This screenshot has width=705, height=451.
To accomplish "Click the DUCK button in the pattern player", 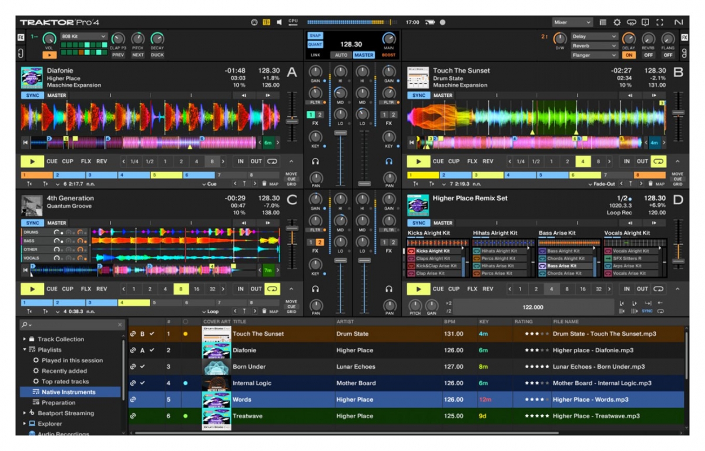I will [x=157, y=55].
